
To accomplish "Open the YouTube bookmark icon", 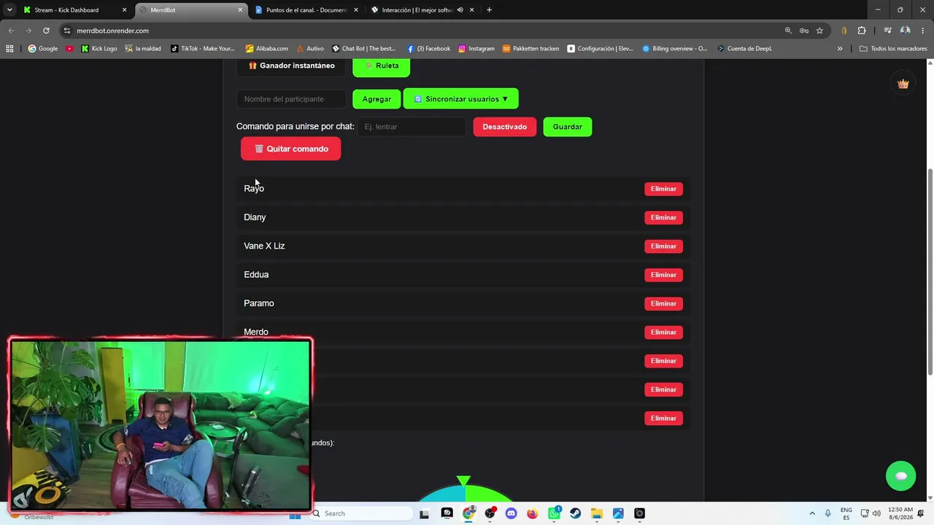I will [x=69, y=49].
